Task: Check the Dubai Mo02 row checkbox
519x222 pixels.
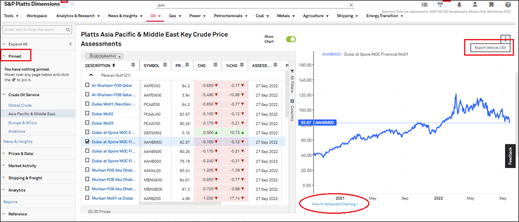Action: [x=87, y=113]
